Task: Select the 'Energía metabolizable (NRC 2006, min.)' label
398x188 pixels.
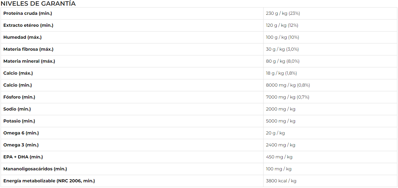Action: (x=49, y=181)
